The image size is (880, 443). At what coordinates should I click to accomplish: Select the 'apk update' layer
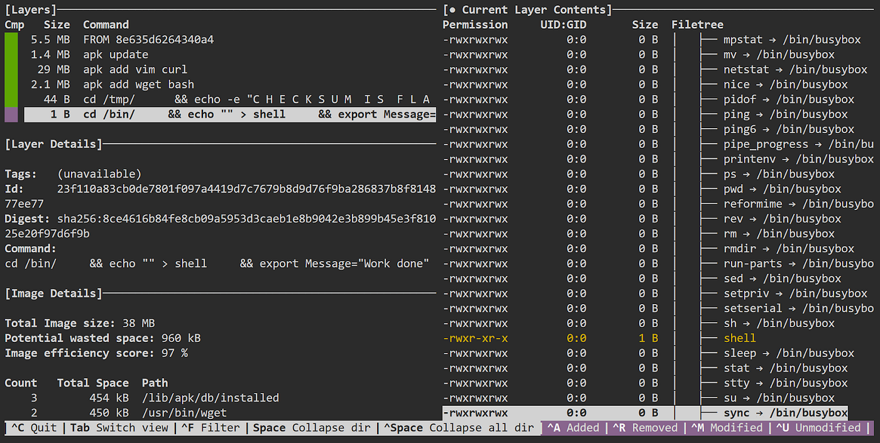[229, 55]
